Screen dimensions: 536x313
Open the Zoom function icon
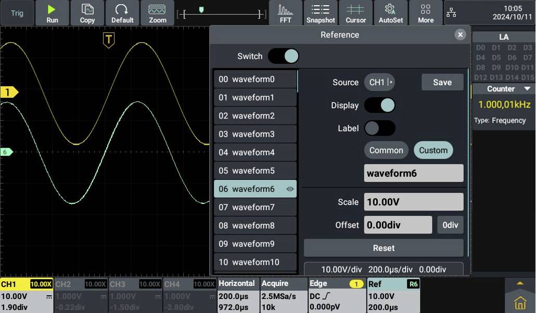point(157,12)
